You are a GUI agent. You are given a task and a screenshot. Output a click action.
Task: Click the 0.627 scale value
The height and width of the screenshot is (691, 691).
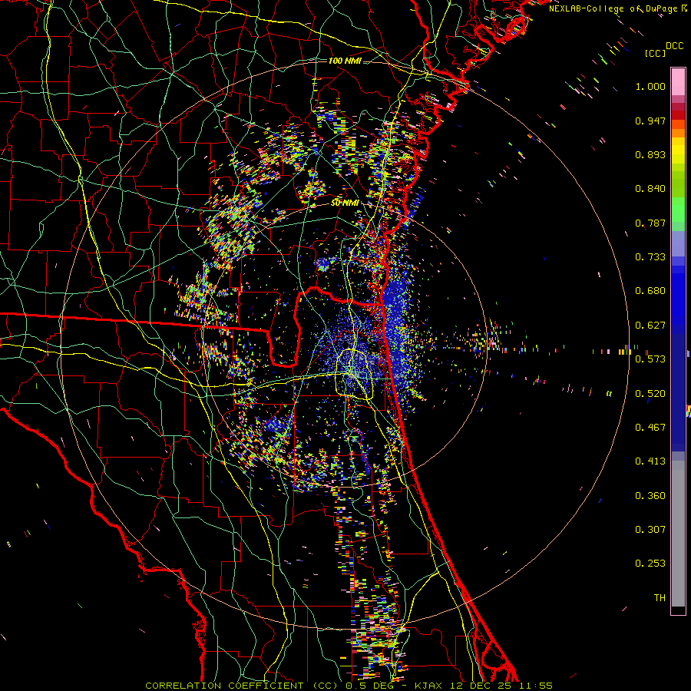pos(650,326)
